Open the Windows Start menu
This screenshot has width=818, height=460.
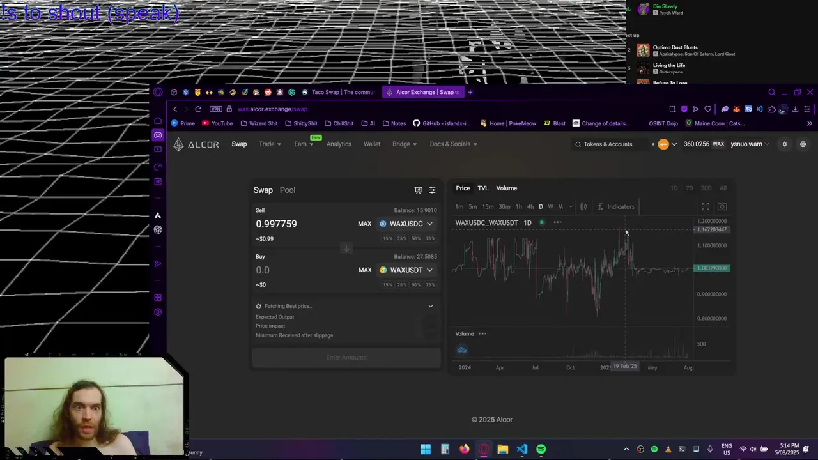click(426, 449)
